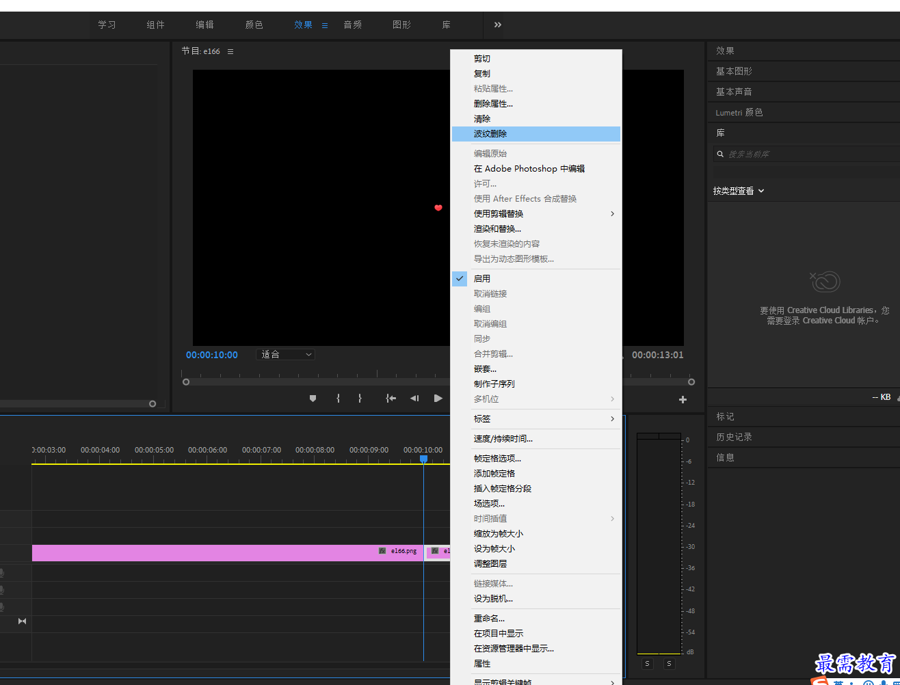900x685 pixels.
Task: Click the bowtie icon beside the timeline tracks
Action: 22,621
